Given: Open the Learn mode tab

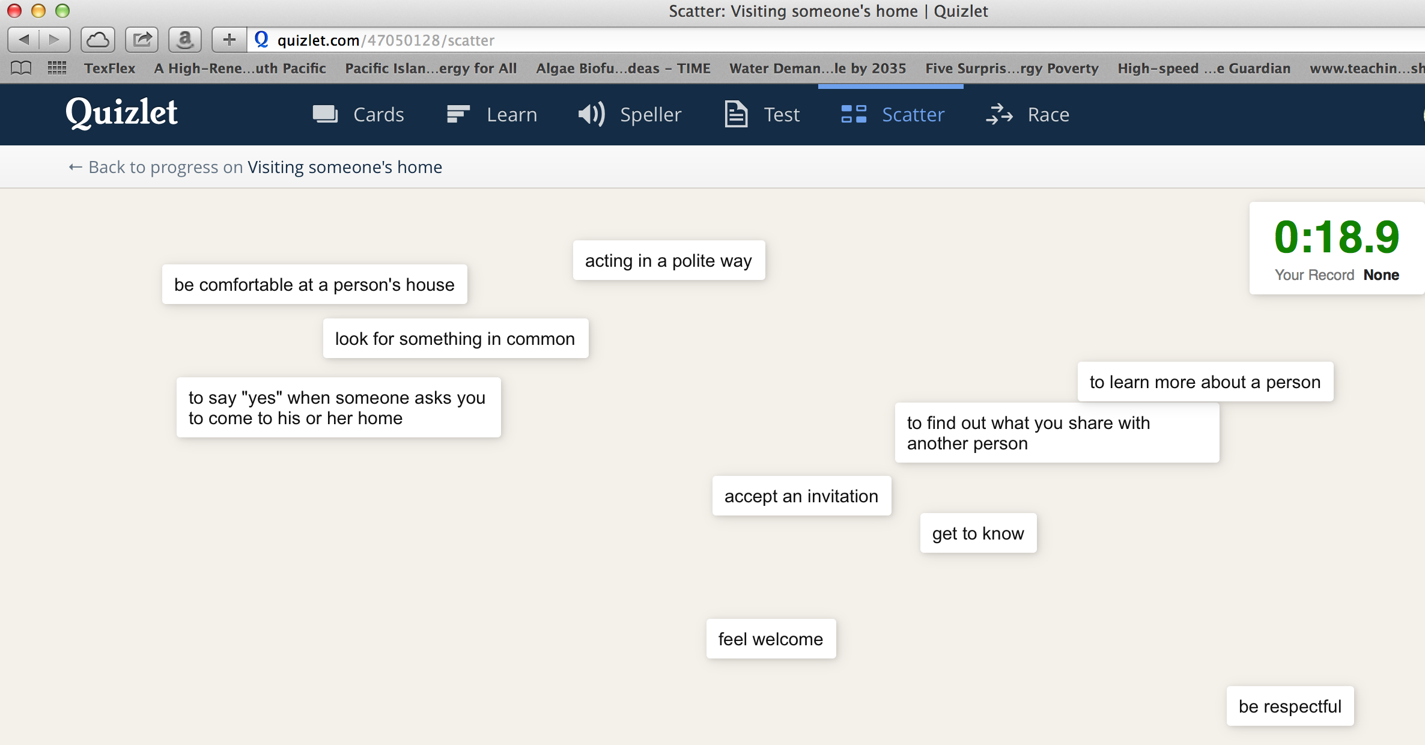Looking at the screenshot, I should pos(492,114).
